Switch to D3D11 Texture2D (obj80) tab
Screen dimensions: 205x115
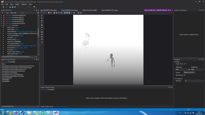89,10
